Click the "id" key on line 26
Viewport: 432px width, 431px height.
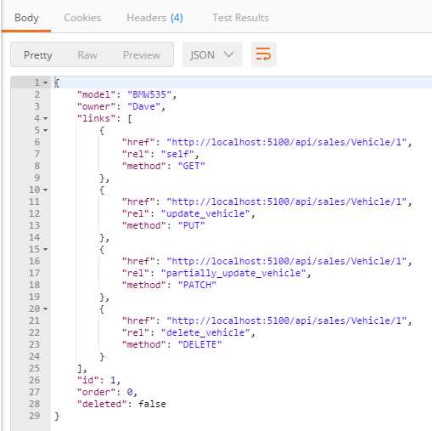point(87,380)
